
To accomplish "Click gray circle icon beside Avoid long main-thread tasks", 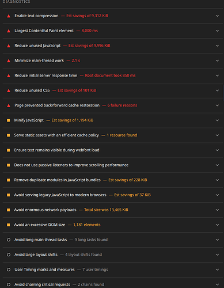I will tap(9, 240).
